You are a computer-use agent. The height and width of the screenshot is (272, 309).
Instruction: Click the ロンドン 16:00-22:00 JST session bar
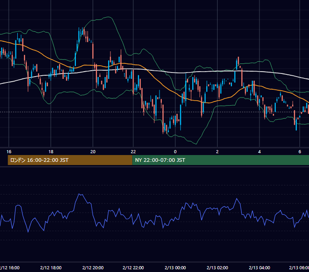point(70,160)
